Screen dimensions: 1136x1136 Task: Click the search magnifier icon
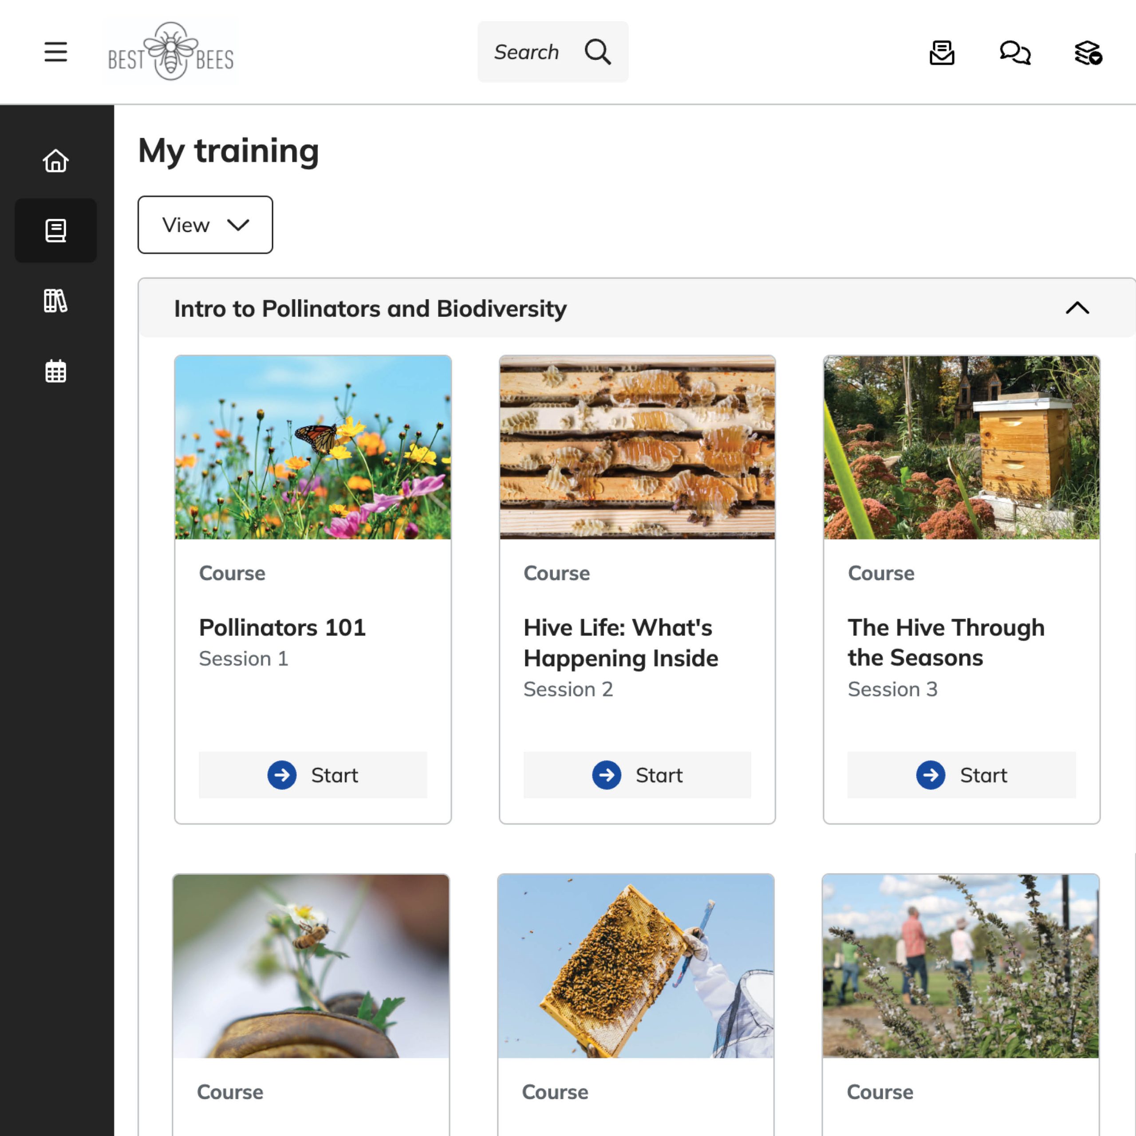click(598, 52)
